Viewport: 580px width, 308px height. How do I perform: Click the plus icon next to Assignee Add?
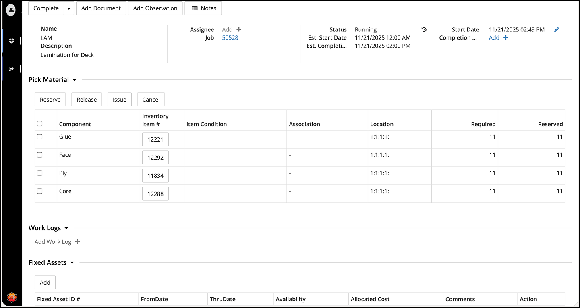[x=239, y=29]
